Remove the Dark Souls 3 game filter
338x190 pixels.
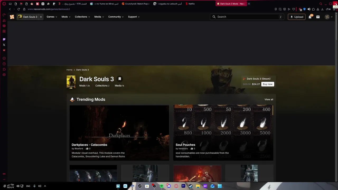[41, 17]
